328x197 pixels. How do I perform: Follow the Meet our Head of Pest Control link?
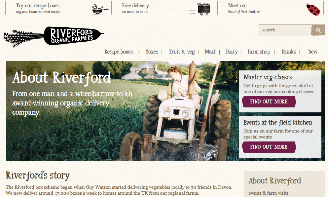(x=244, y=8)
